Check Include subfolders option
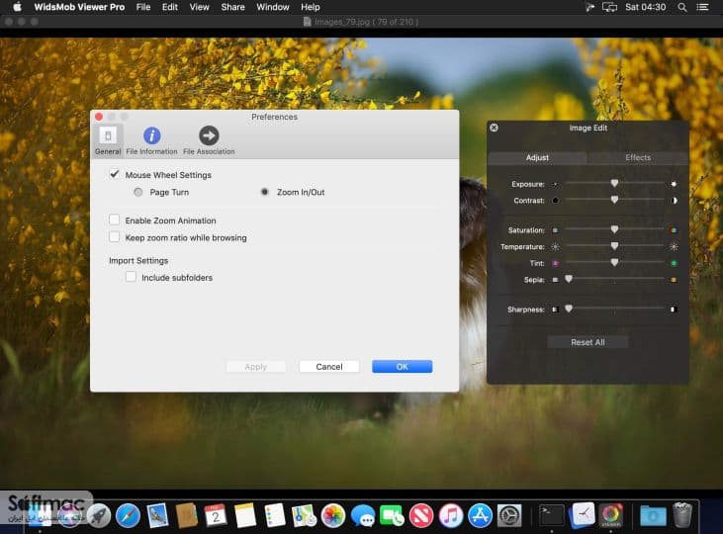 click(x=131, y=277)
